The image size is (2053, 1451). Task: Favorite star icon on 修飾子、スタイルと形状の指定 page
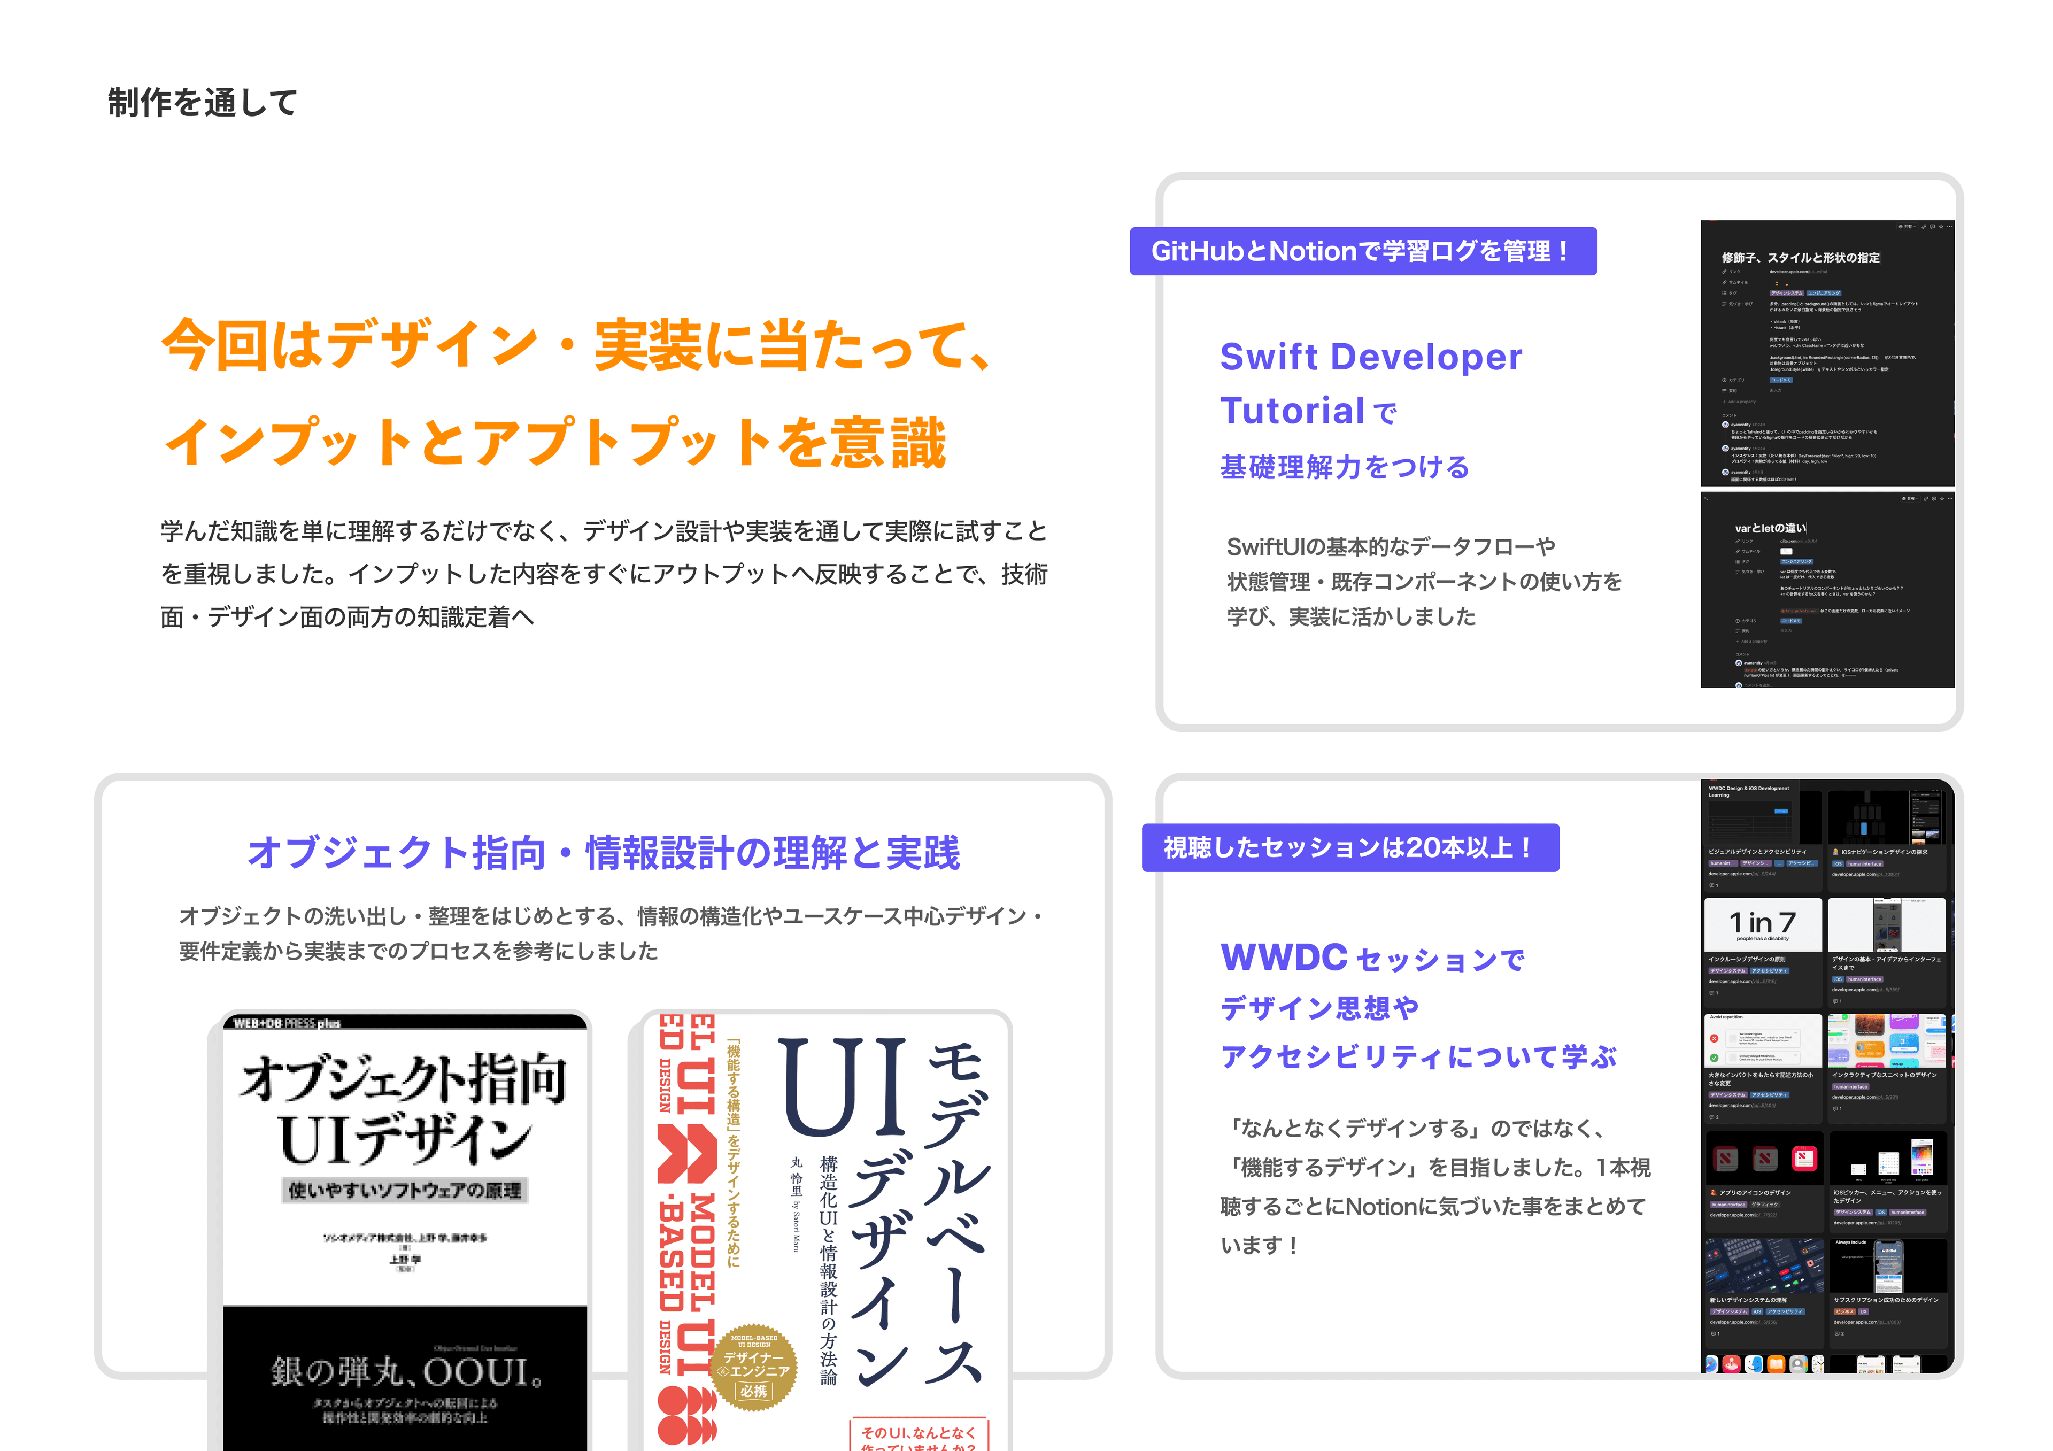click(x=1941, y=227)
